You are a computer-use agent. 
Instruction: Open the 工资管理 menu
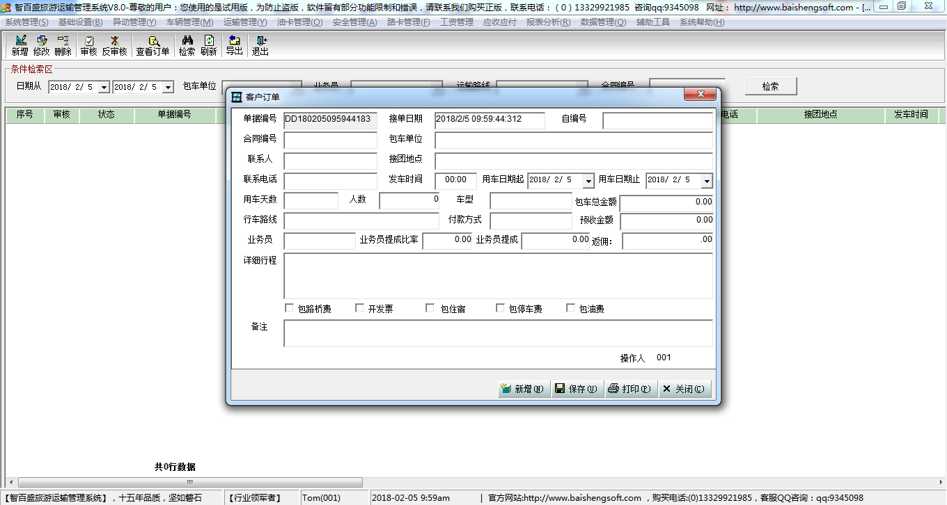coord(457,22)
